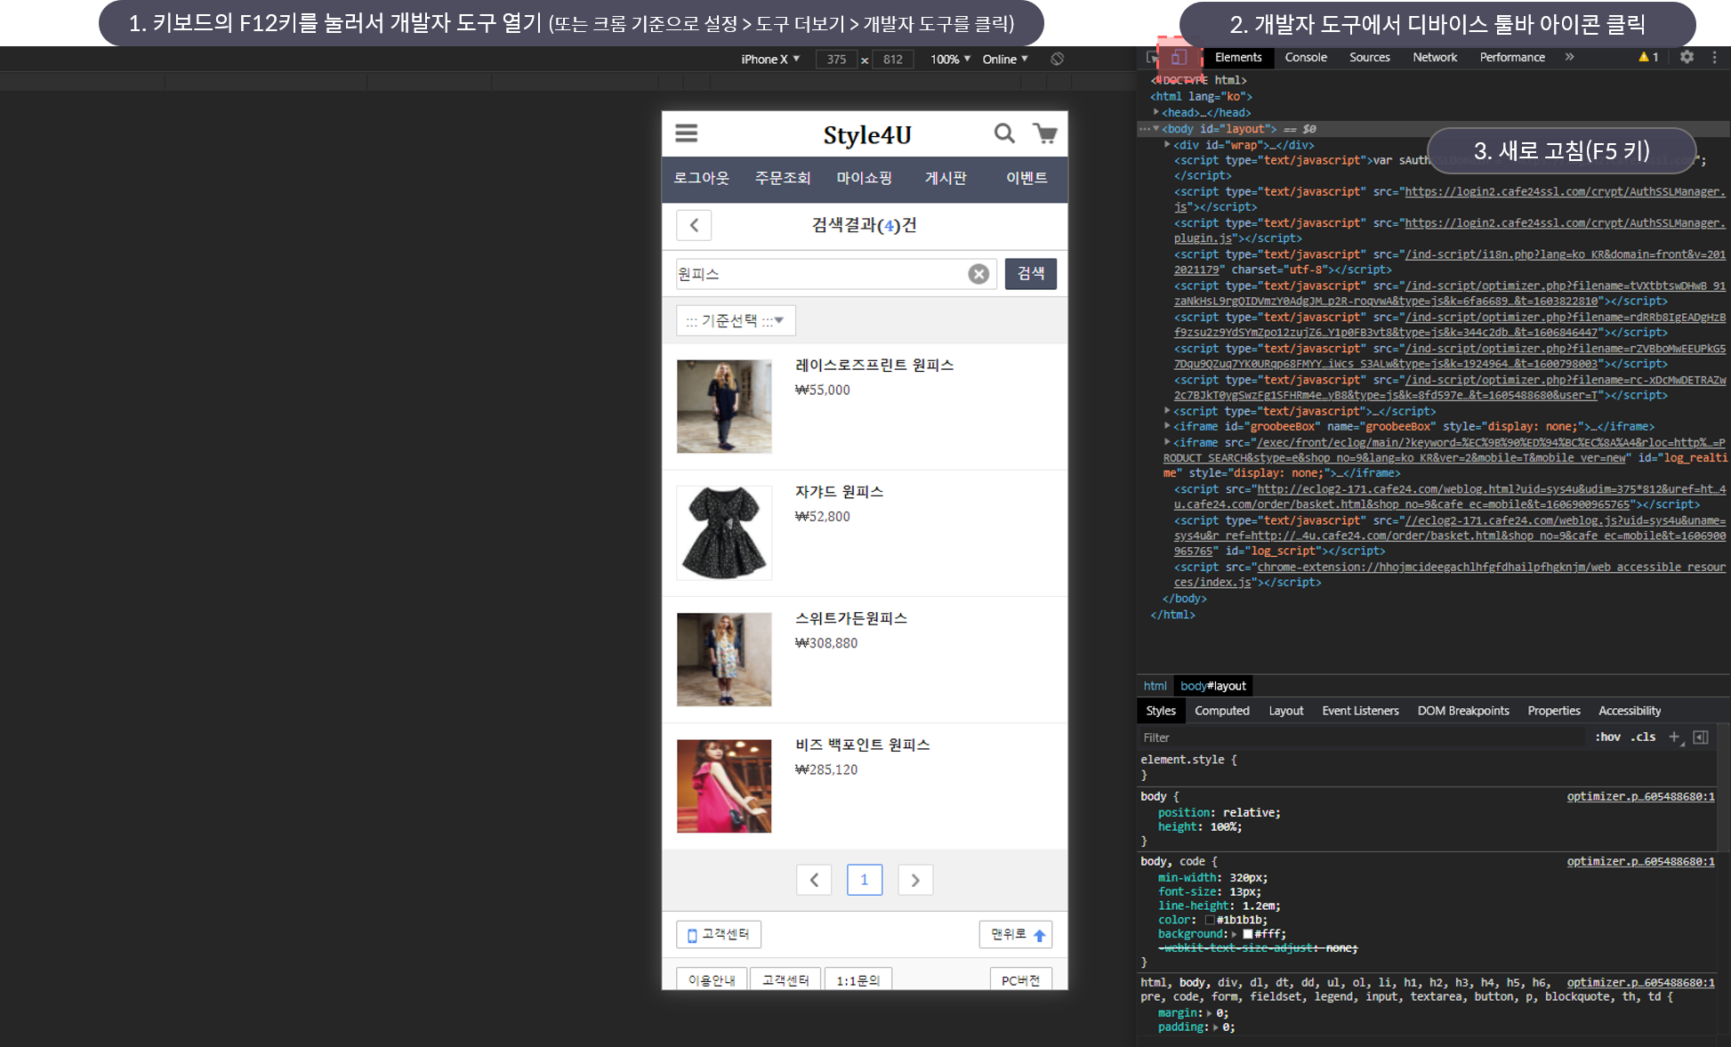
Task: Click the back arrow beside 검색결과
Action: (694, 225)
